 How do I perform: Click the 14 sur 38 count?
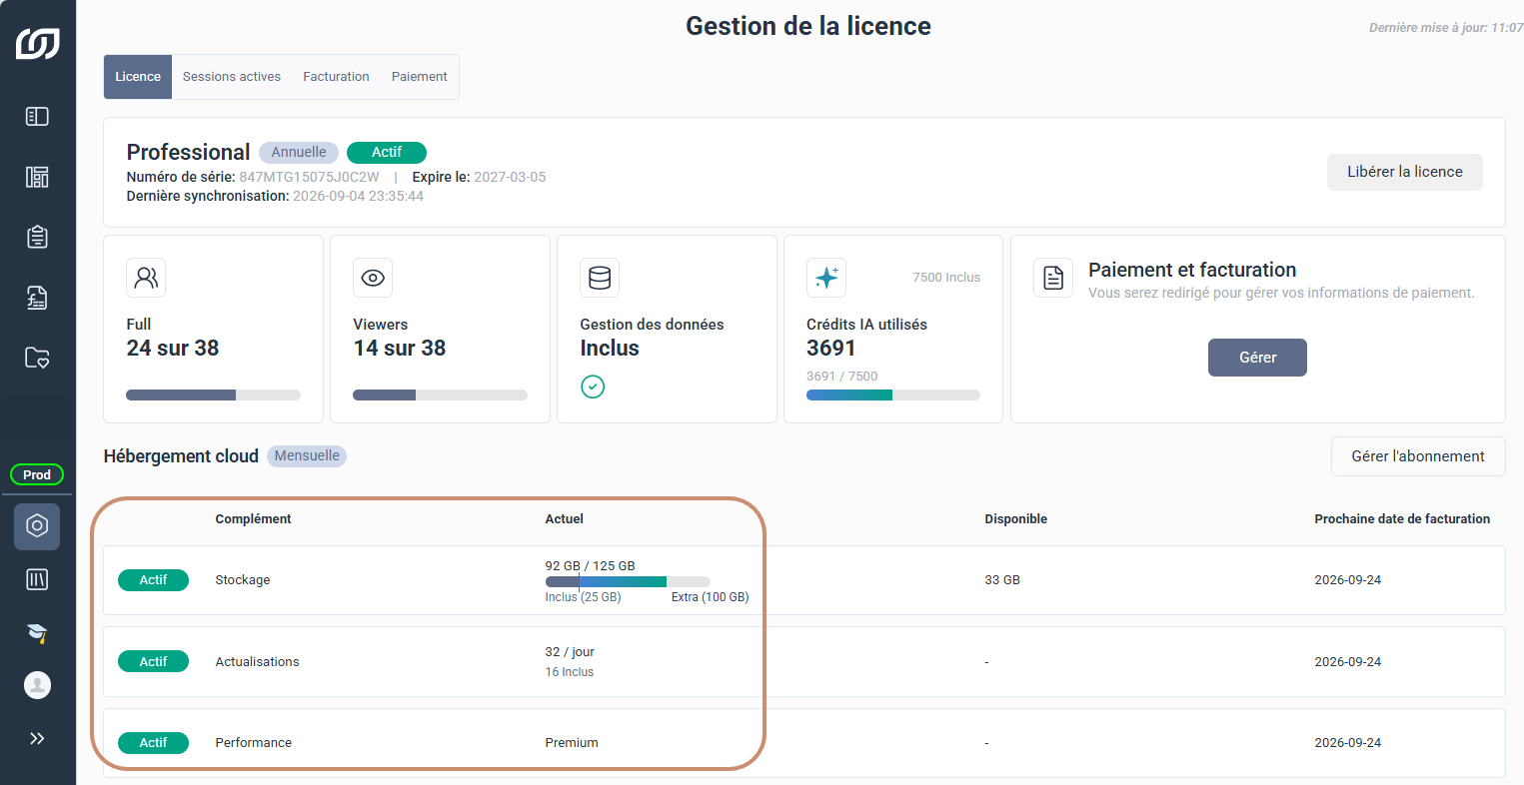[400, 348]
